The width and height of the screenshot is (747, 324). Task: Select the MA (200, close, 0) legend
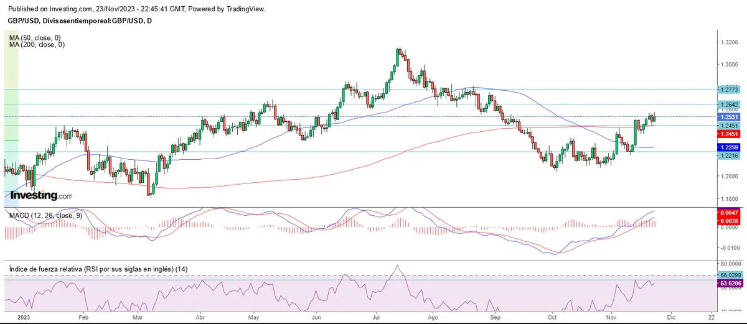coord(37,45)
